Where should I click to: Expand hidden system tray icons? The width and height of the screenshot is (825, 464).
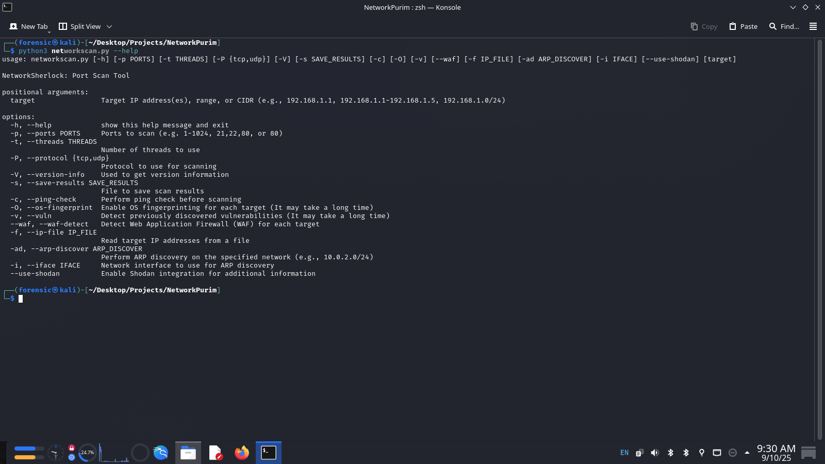tap(747, 453)
